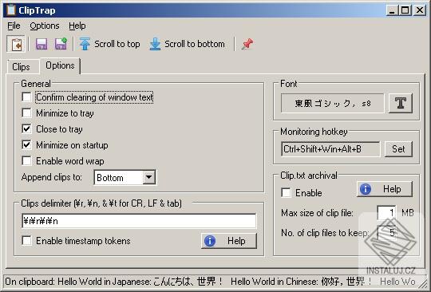The width and height of the screenshot is (431, 292).
Task: Open the Append clips to dropdown
Action: coord(148,177)
